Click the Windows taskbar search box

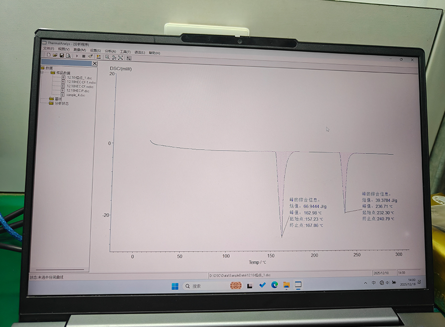click(x=203, y=286)
